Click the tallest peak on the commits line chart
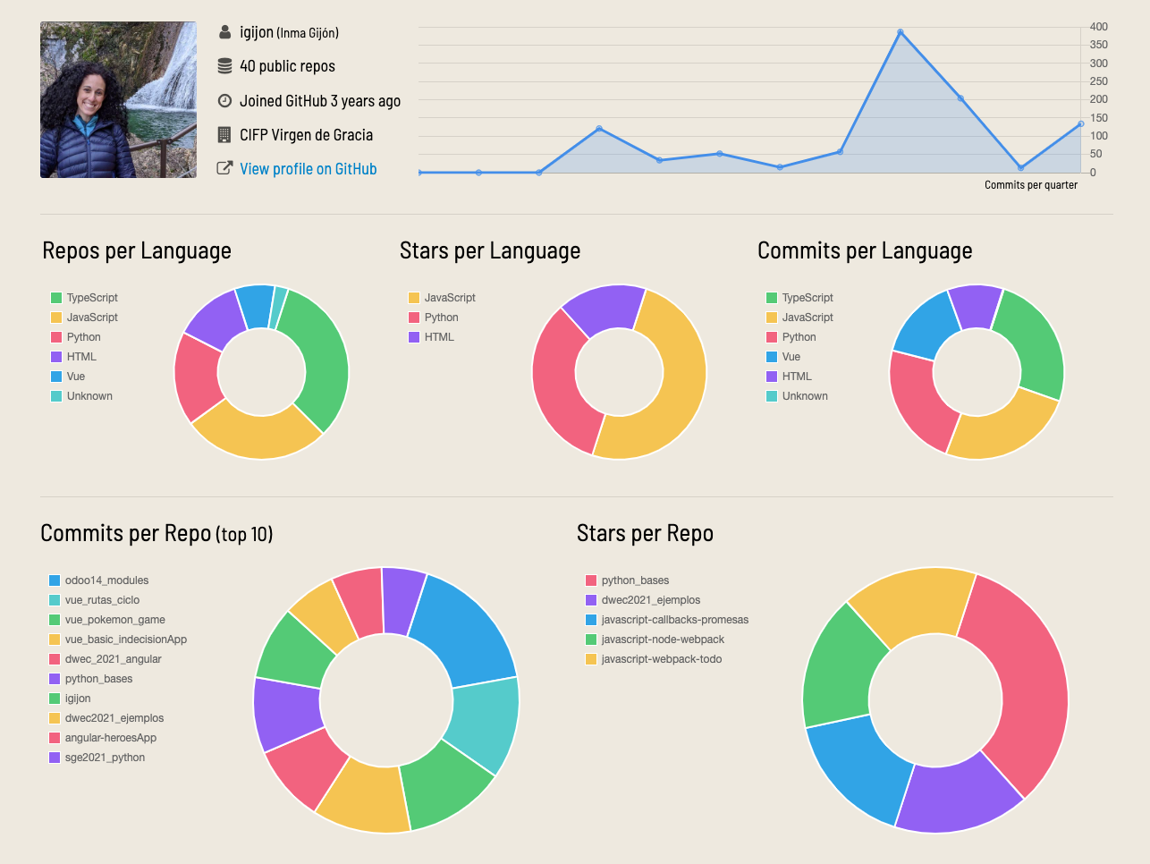1150x864 pixels. click(901, 31)
